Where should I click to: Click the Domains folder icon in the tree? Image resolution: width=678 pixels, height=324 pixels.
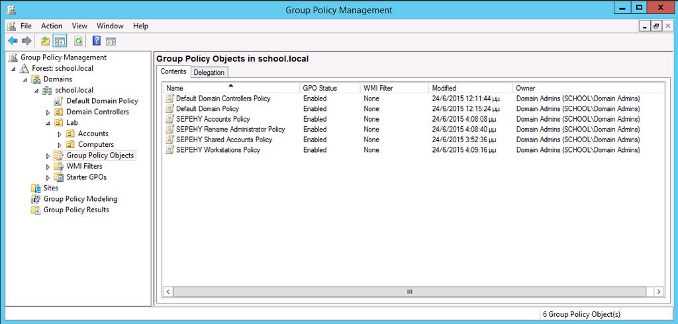(36, 79)
